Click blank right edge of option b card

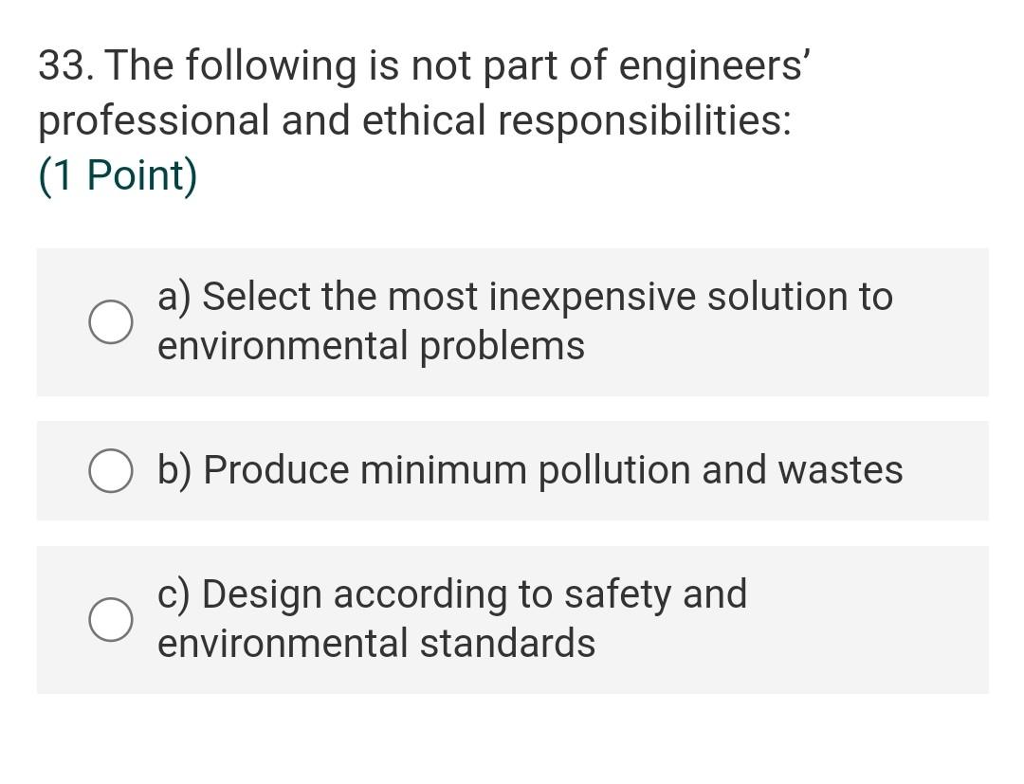[958, 471]
